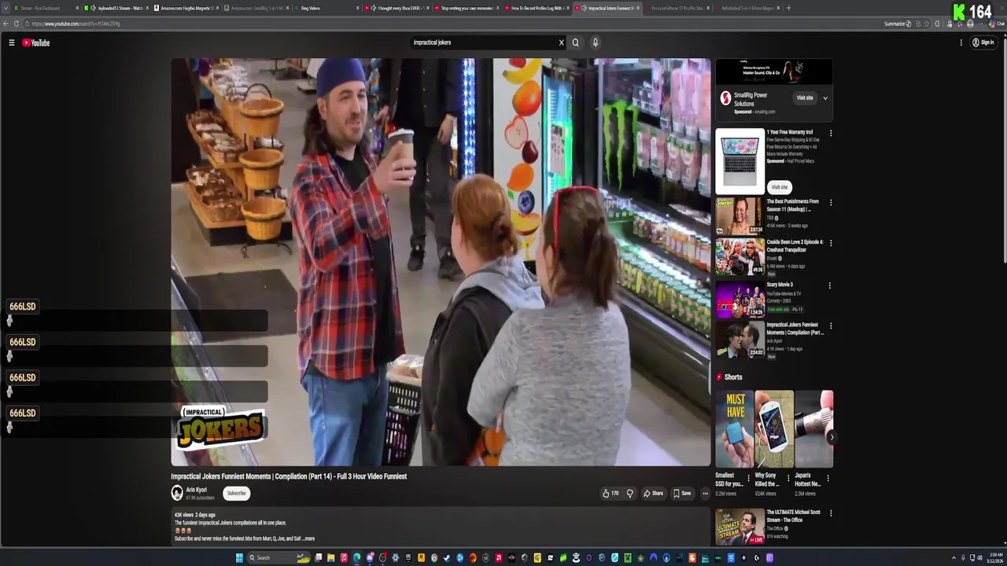This screenshot has height=566, width=1007.
Task: Run search with magnifier icon
Action: tap(576, 42)
